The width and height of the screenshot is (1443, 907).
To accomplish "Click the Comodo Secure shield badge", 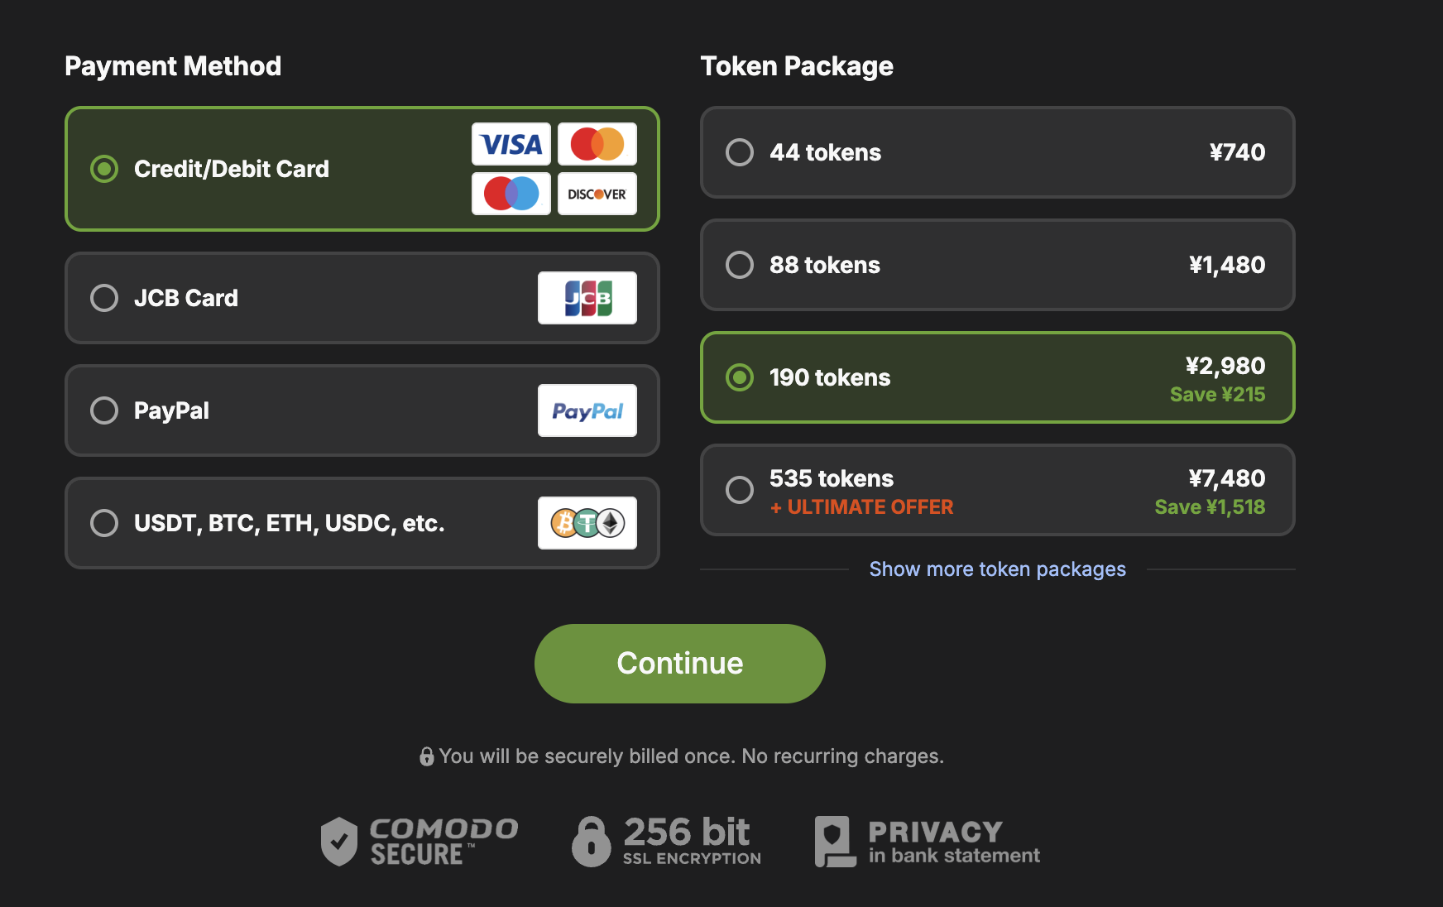I will [419, 841].
